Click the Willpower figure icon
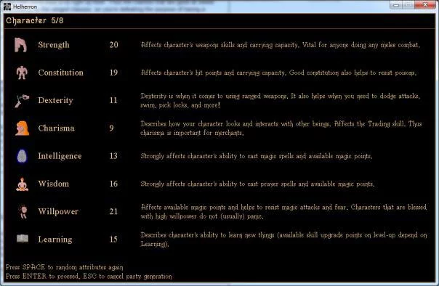 pyautogui.click(x=23, y=212)
